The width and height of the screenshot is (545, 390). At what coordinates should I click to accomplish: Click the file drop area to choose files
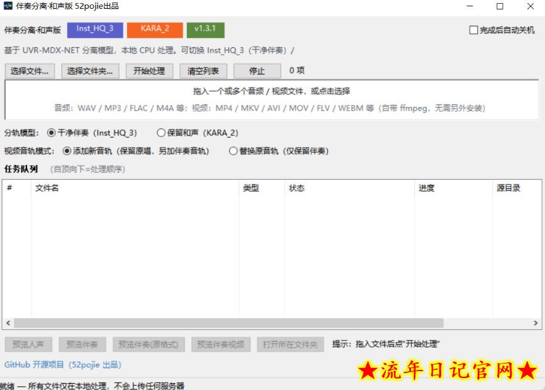pyautogui.click(x=272, y=99)
